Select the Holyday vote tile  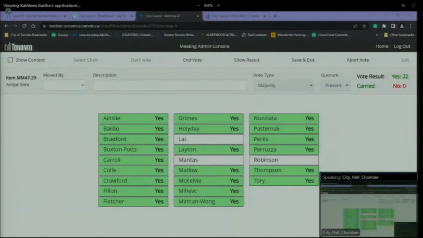pos(208,129)
